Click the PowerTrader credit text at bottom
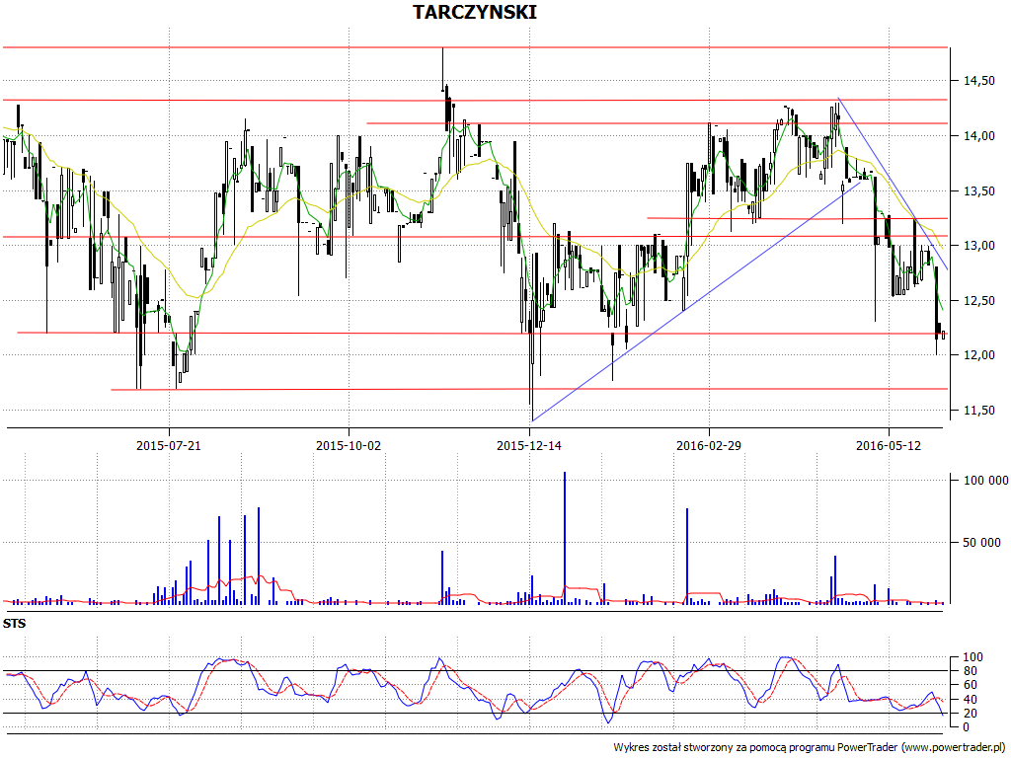This screenshot has width=1011, height=758. tap(812, 748)
